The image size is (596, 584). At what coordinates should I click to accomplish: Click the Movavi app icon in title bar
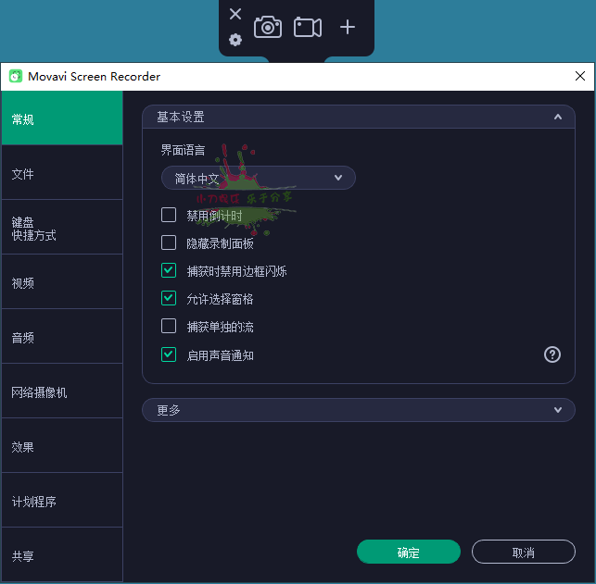pos(15,77)
